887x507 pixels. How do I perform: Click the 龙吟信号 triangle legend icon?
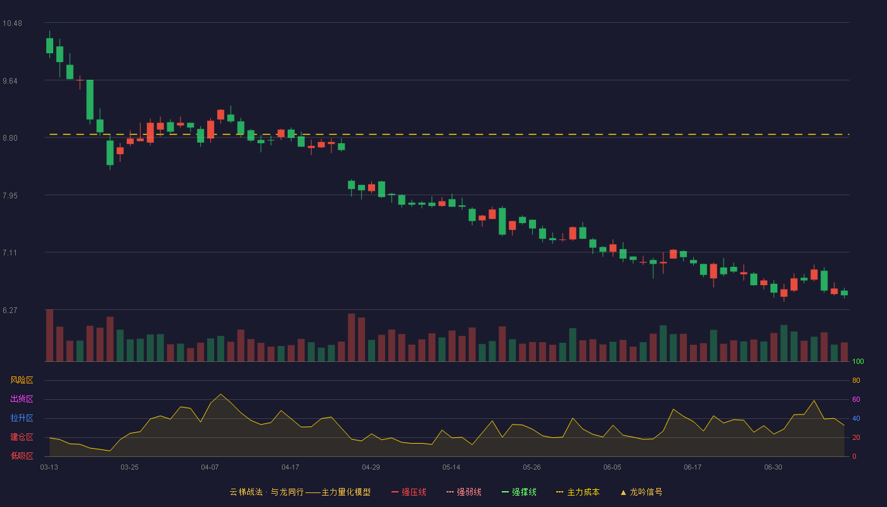coord(623,492)
